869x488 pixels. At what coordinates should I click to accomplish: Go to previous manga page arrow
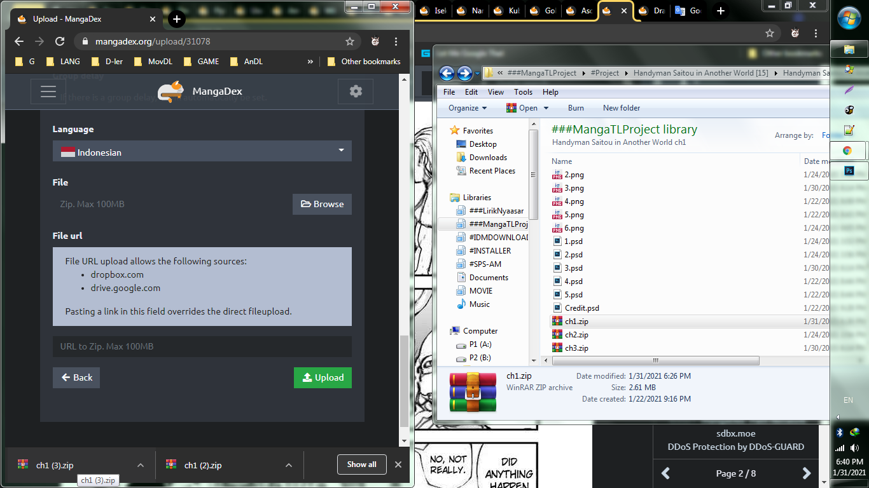(665, 473)
